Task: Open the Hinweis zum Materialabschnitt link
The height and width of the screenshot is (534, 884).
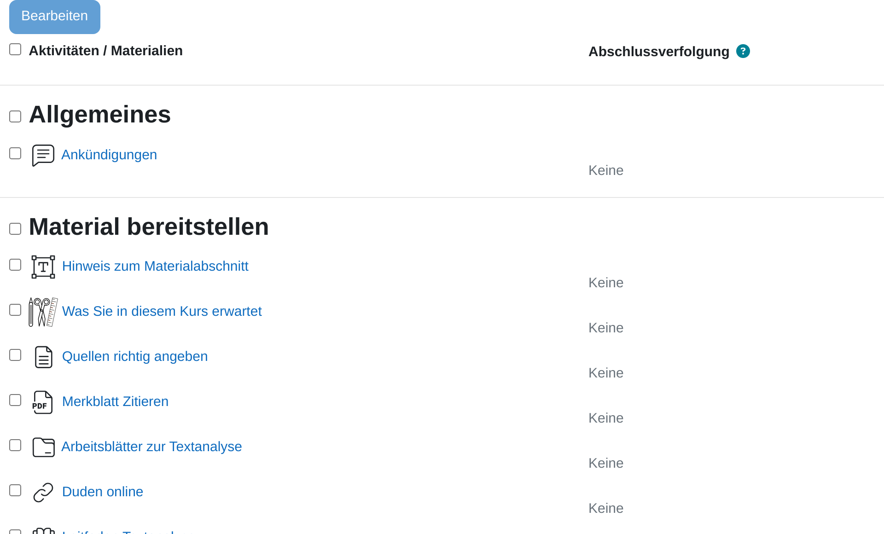Action: click(x=155, y=266)
